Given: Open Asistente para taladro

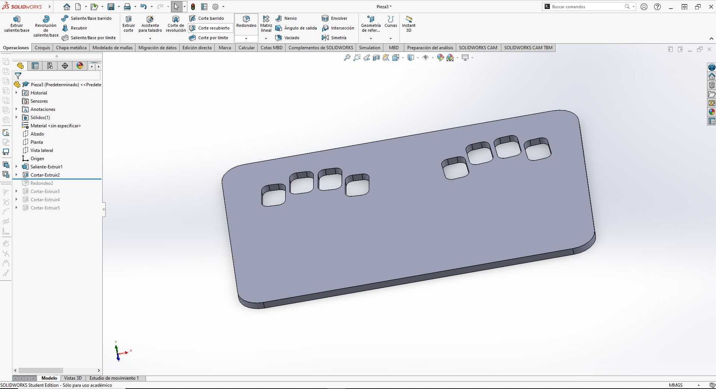Looking at the screenshot, I should [x=150, y=24].
